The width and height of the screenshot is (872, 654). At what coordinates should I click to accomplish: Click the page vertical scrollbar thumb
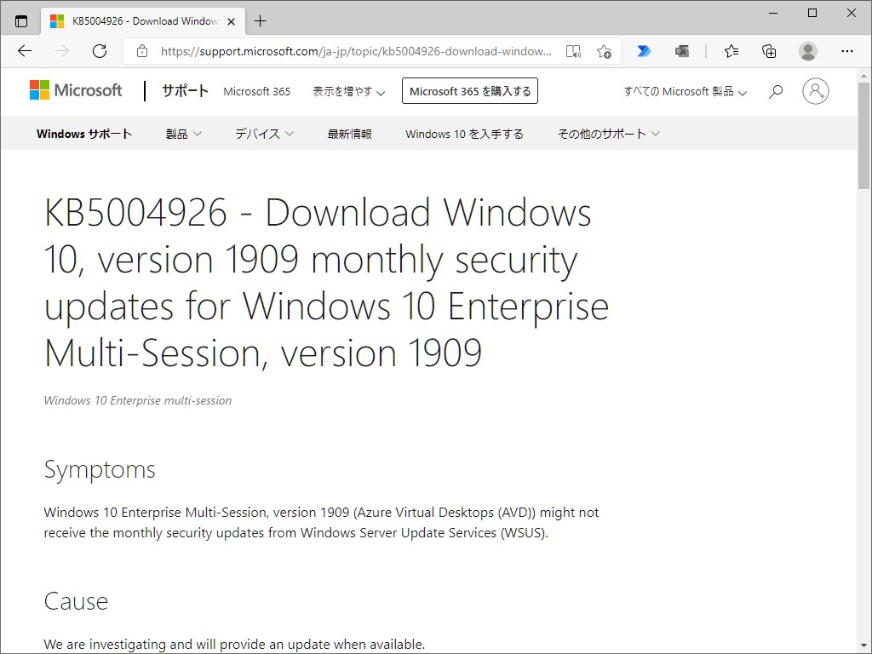863,136
